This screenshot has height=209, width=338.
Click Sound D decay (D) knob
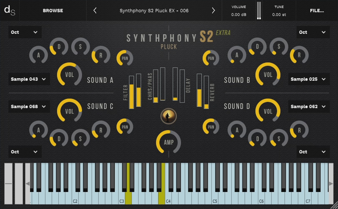[x=257, y=138]
